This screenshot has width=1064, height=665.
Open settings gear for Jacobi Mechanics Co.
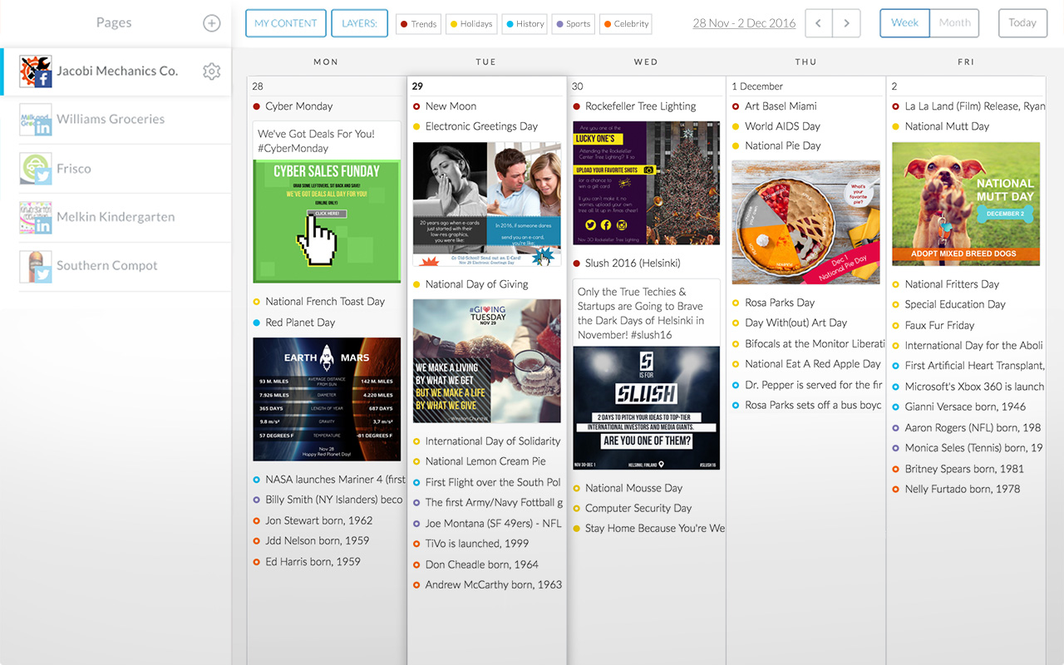(212, 71)
